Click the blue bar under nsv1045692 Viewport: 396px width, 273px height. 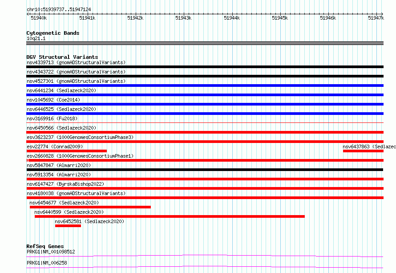(x=205, y=104)
